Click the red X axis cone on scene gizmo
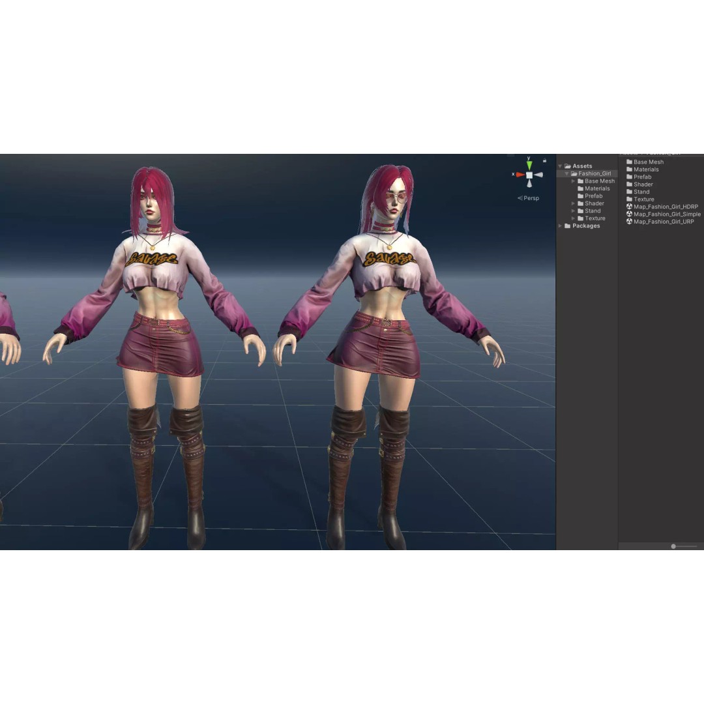This screenshot has width=704, height=704. click(520, 175)
